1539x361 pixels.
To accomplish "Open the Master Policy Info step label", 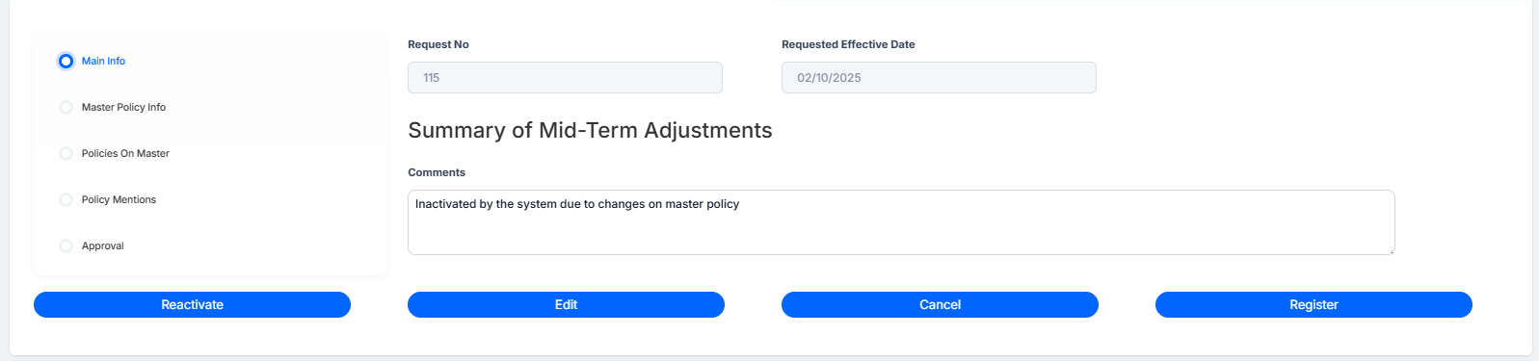I will (123, 107).
